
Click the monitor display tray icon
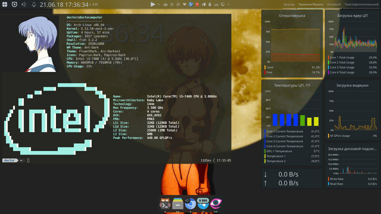click(223, 4)
